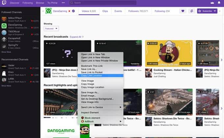Open the Prime crown icon

click(212, 3)
